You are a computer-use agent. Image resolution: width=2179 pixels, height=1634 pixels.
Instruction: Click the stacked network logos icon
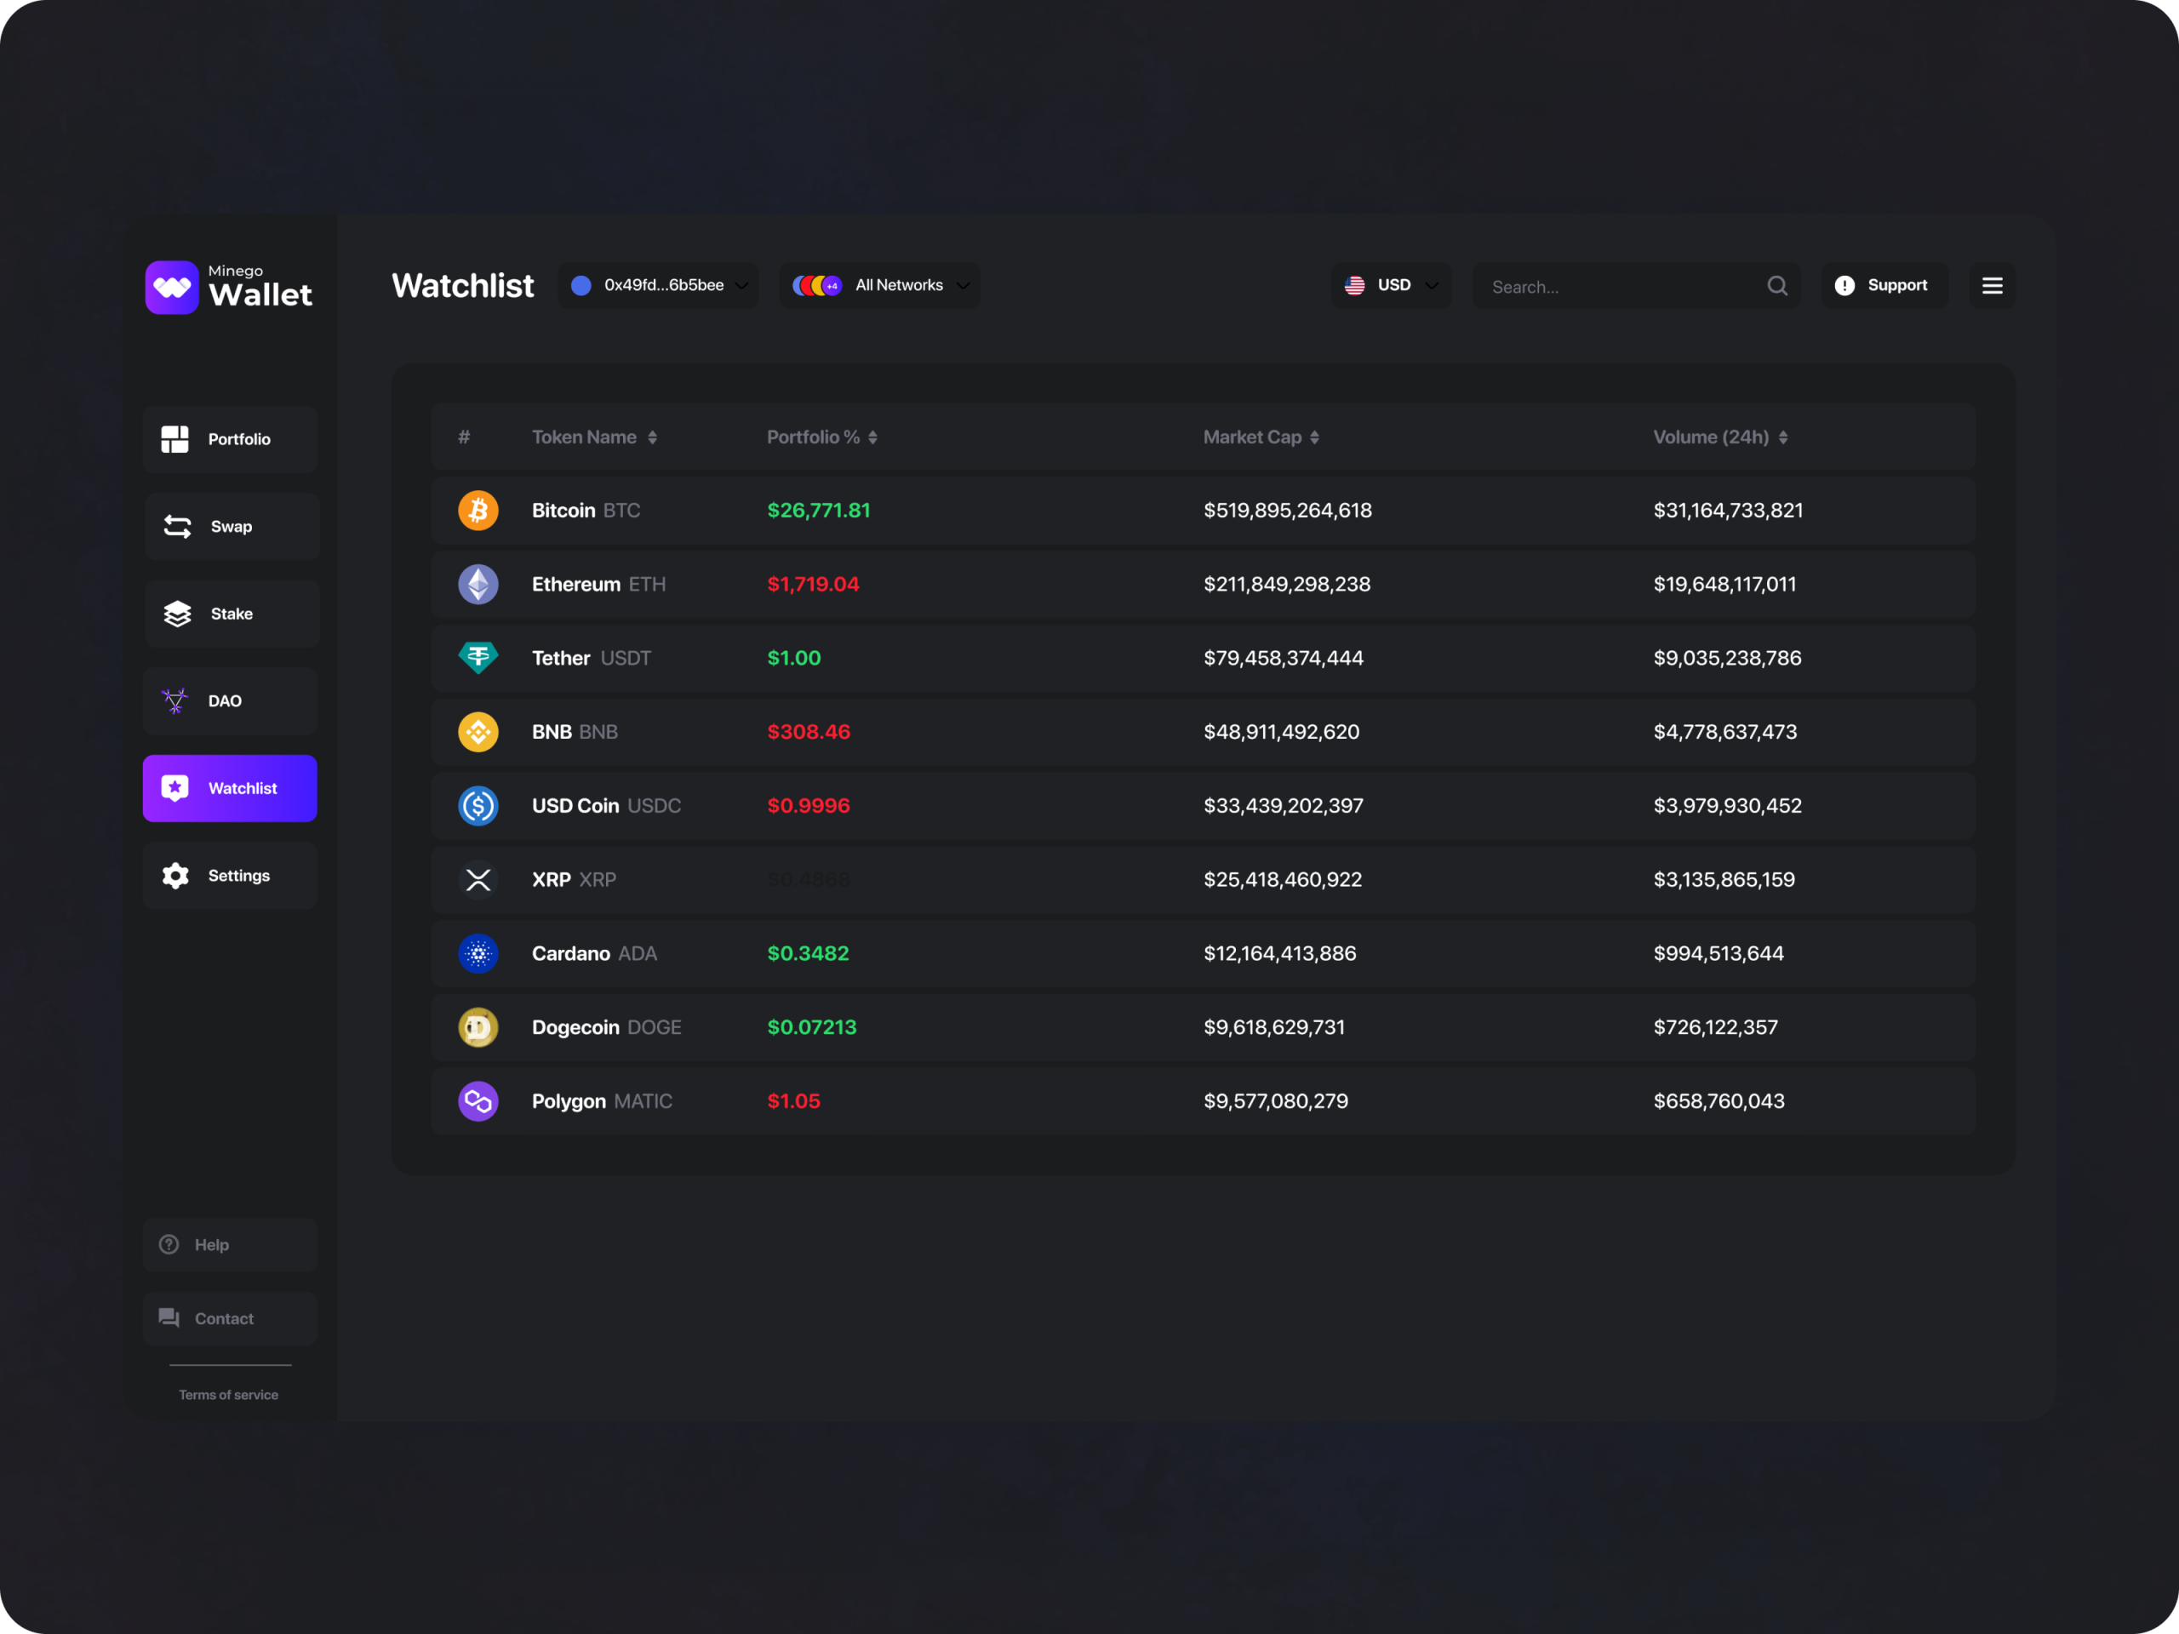818,286
